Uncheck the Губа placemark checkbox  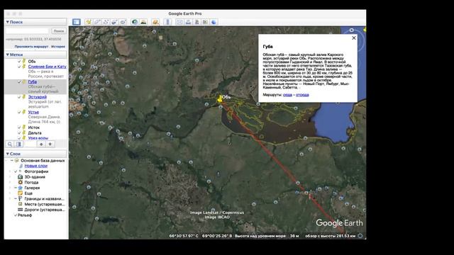(x=19, y=82)
